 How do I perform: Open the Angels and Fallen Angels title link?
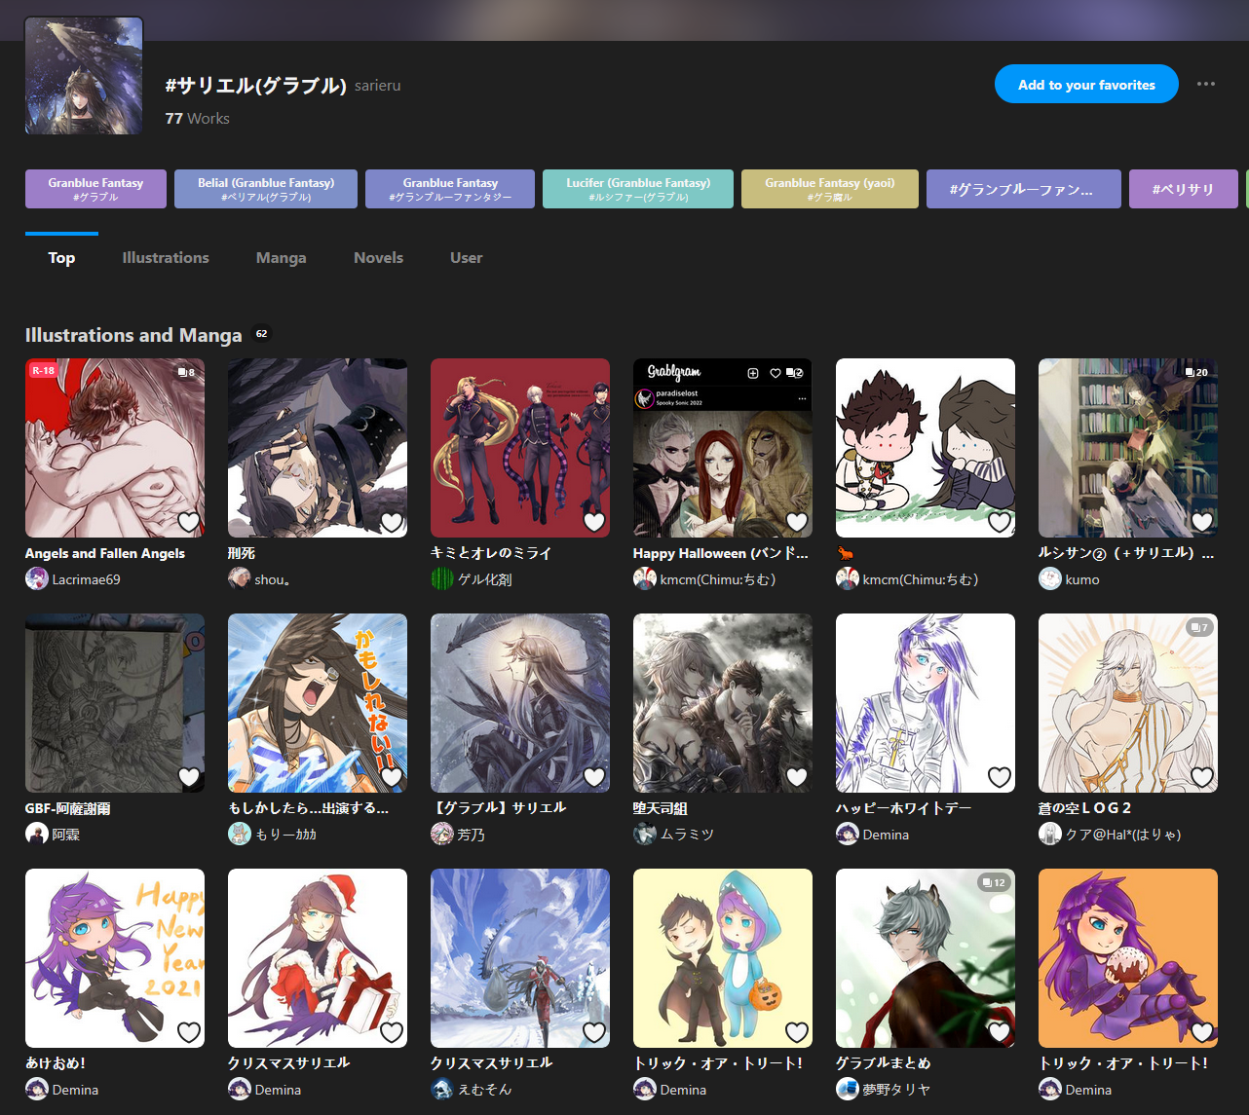[x=105, y=553]
